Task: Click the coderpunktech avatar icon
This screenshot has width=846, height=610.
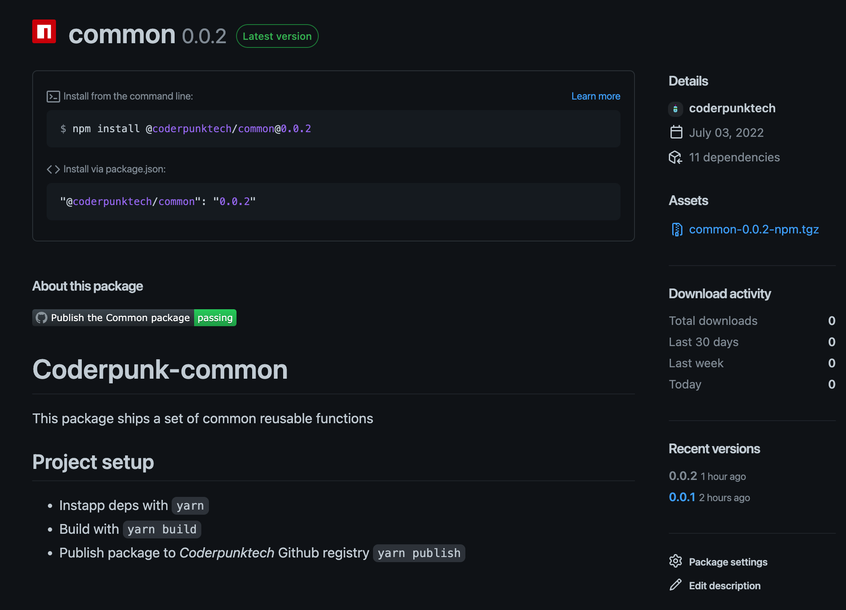Action: (x=675, y=109)
